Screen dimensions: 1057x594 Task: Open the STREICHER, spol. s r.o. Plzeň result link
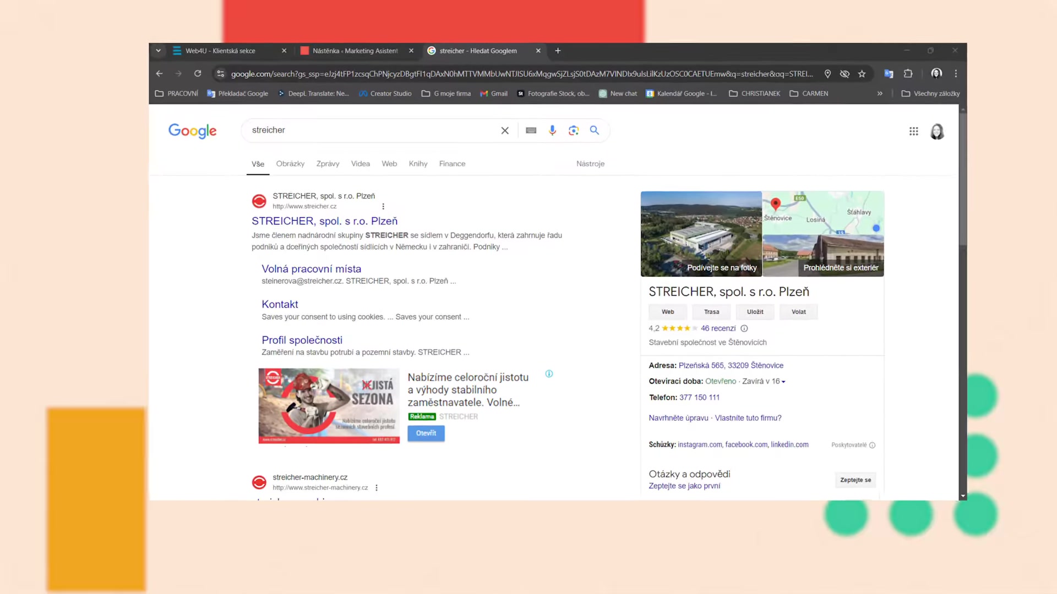[x=324, y=221]
